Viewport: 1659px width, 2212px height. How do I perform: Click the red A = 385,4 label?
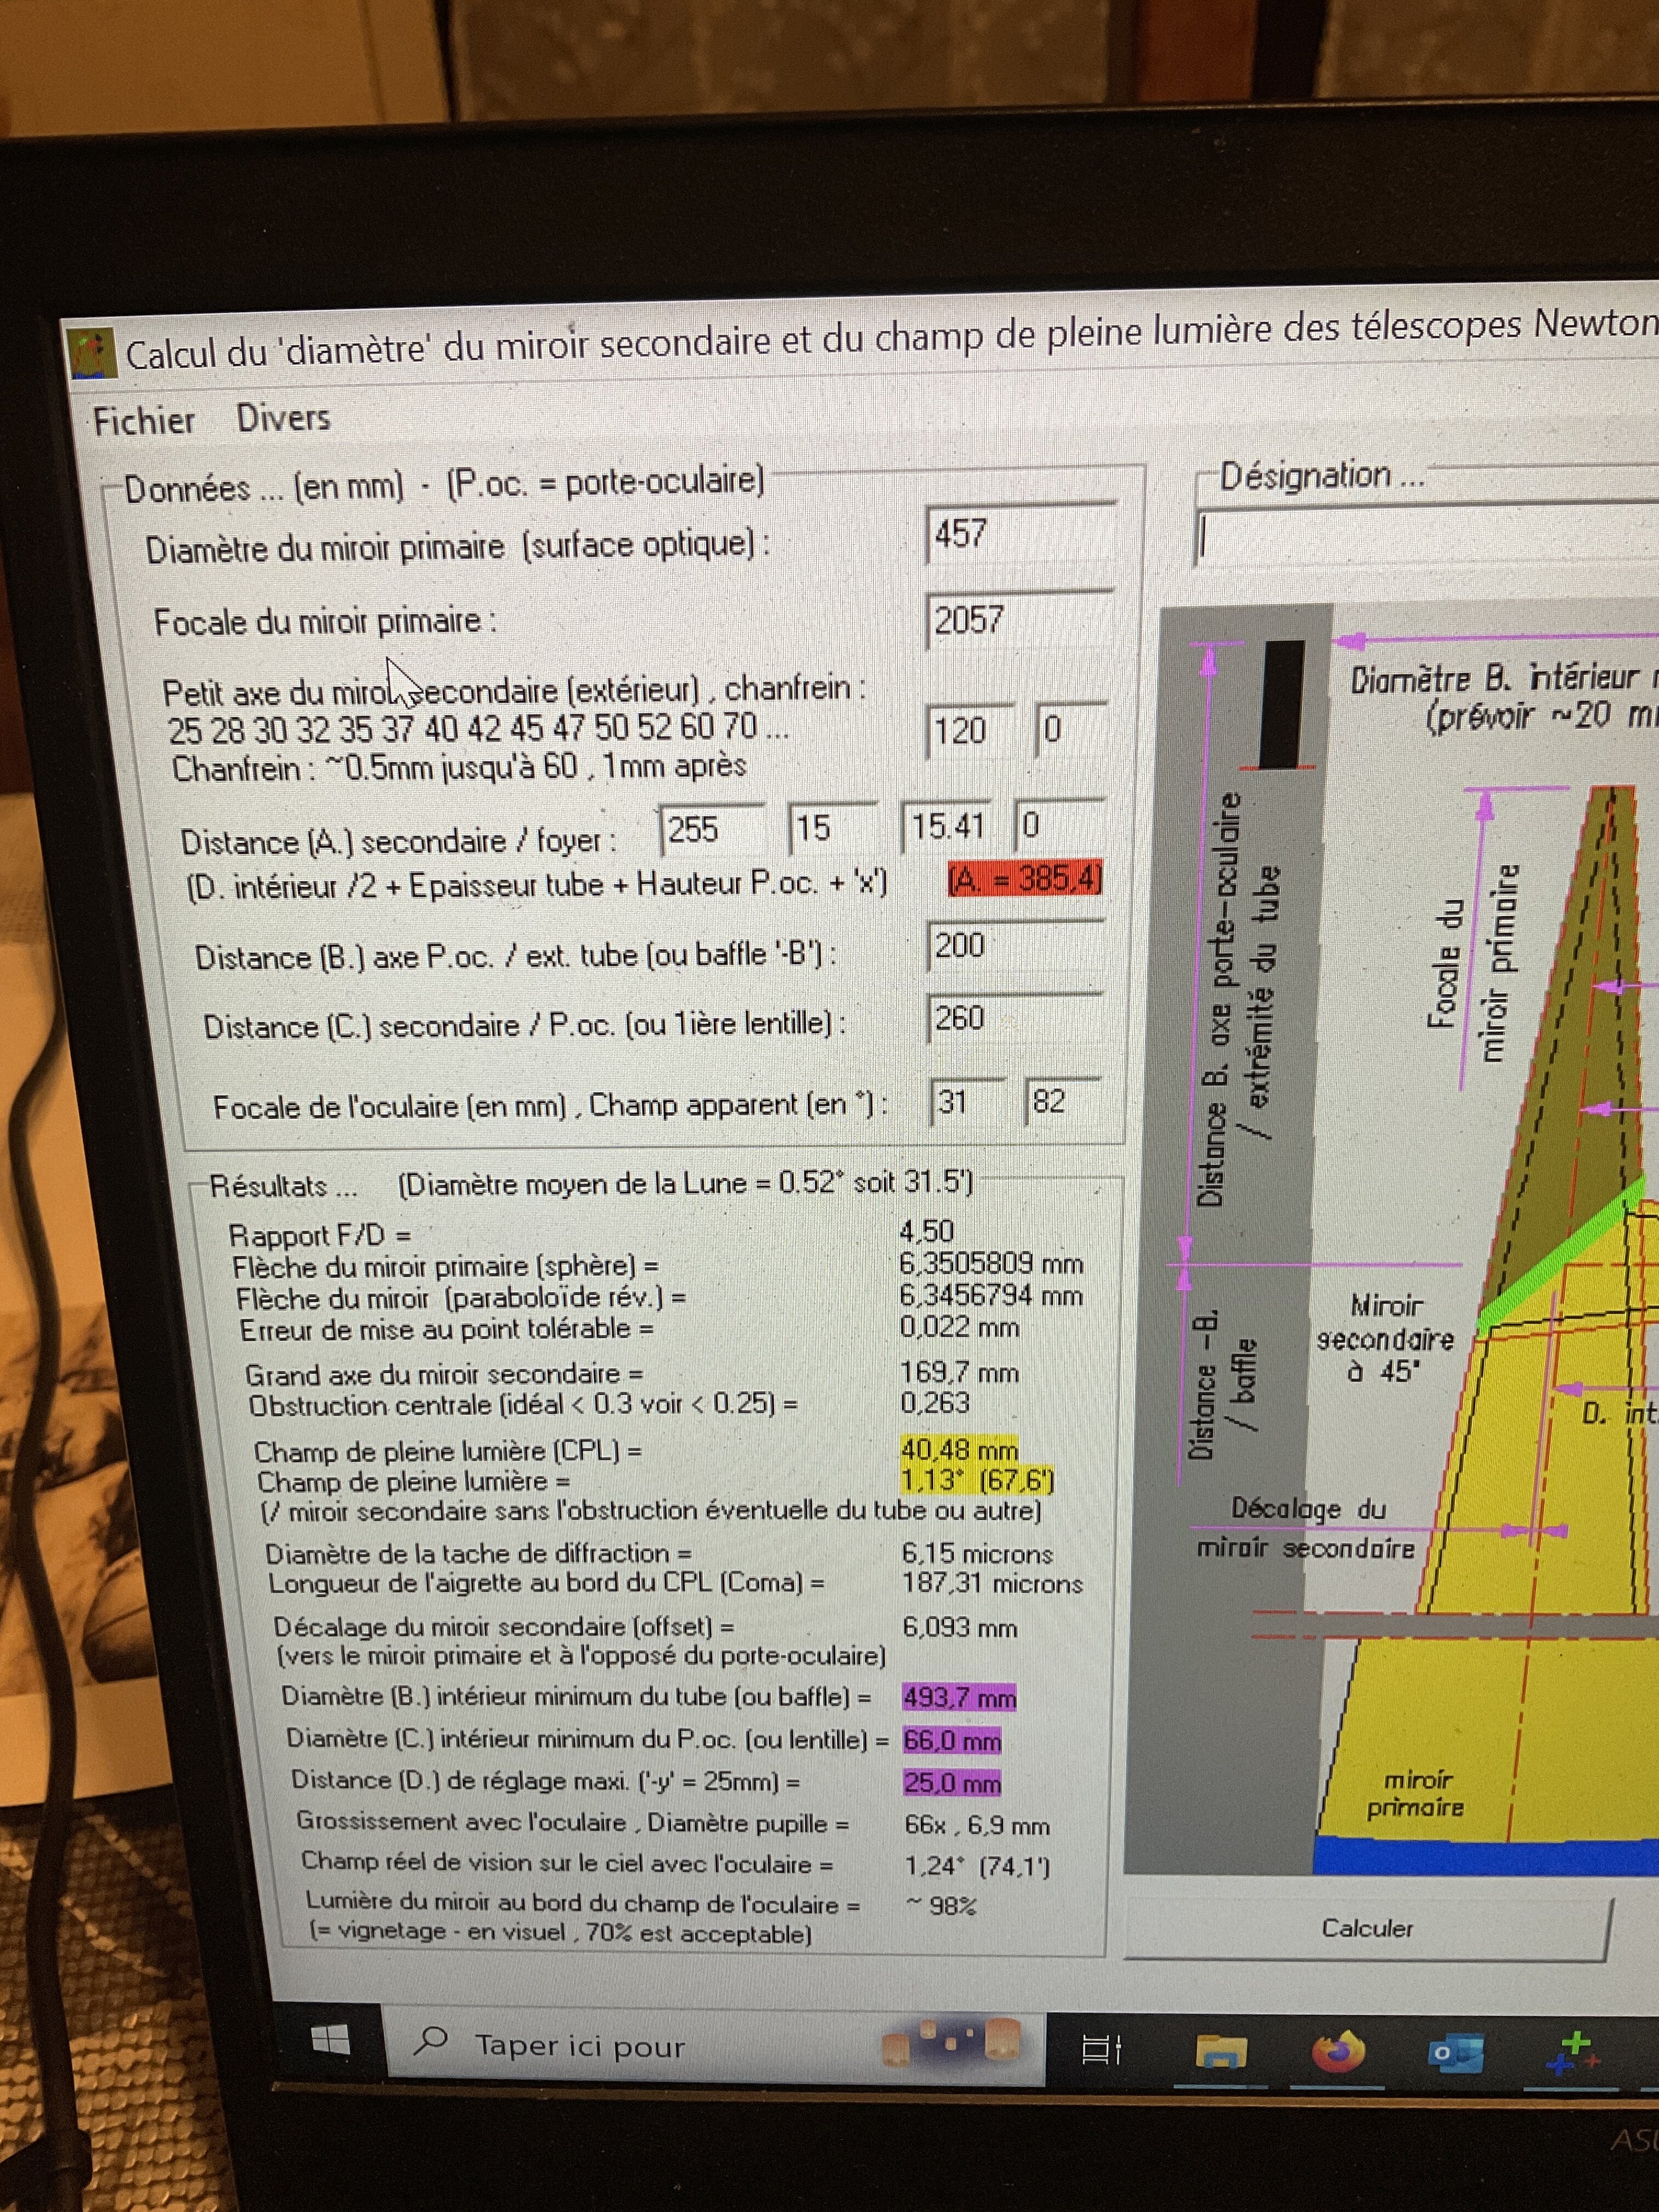click(1025, 879)
